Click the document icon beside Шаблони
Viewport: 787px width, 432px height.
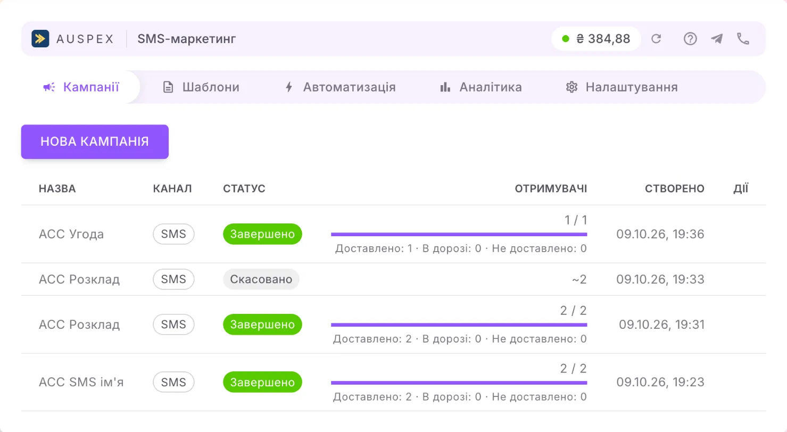coord(168,87)
